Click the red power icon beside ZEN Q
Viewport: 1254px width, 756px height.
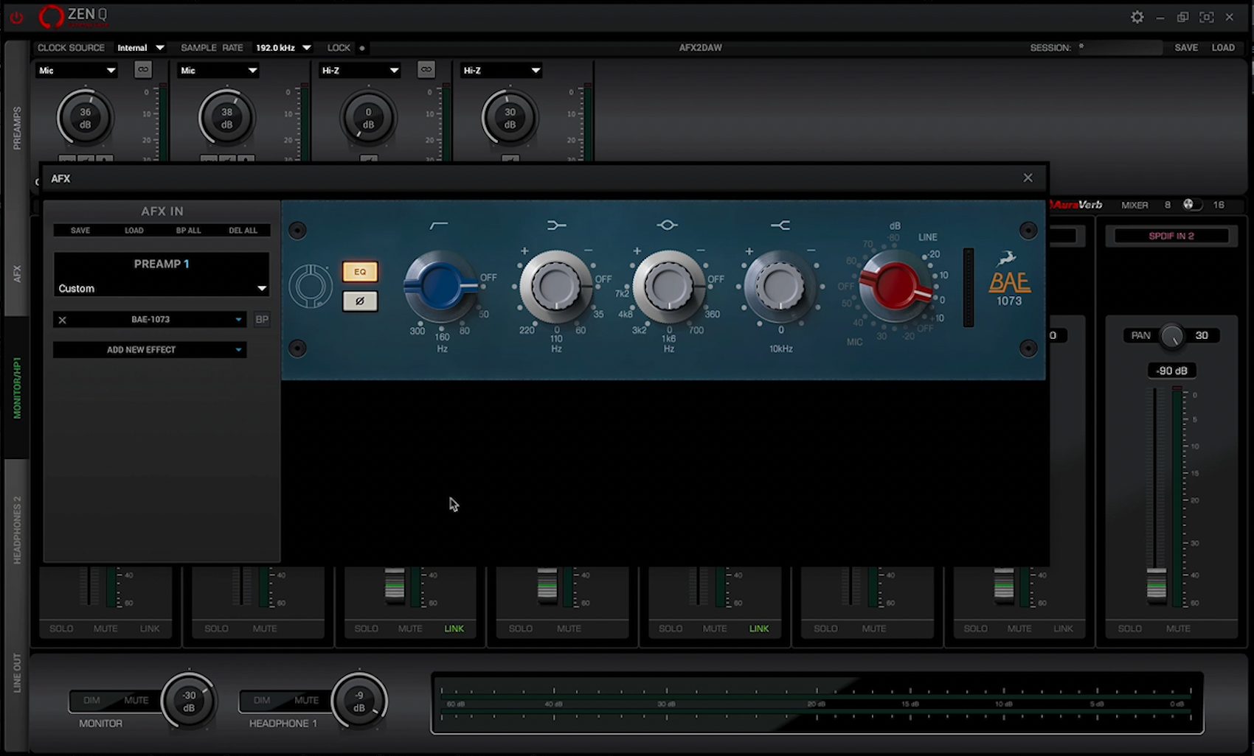point(16,17)
